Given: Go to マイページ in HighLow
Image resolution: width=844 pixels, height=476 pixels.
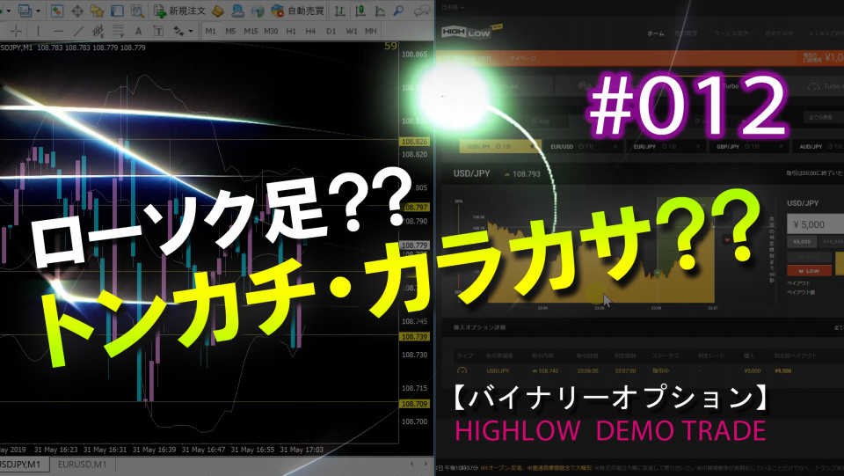Looking at the screenshot, I should tap(522, 58).
